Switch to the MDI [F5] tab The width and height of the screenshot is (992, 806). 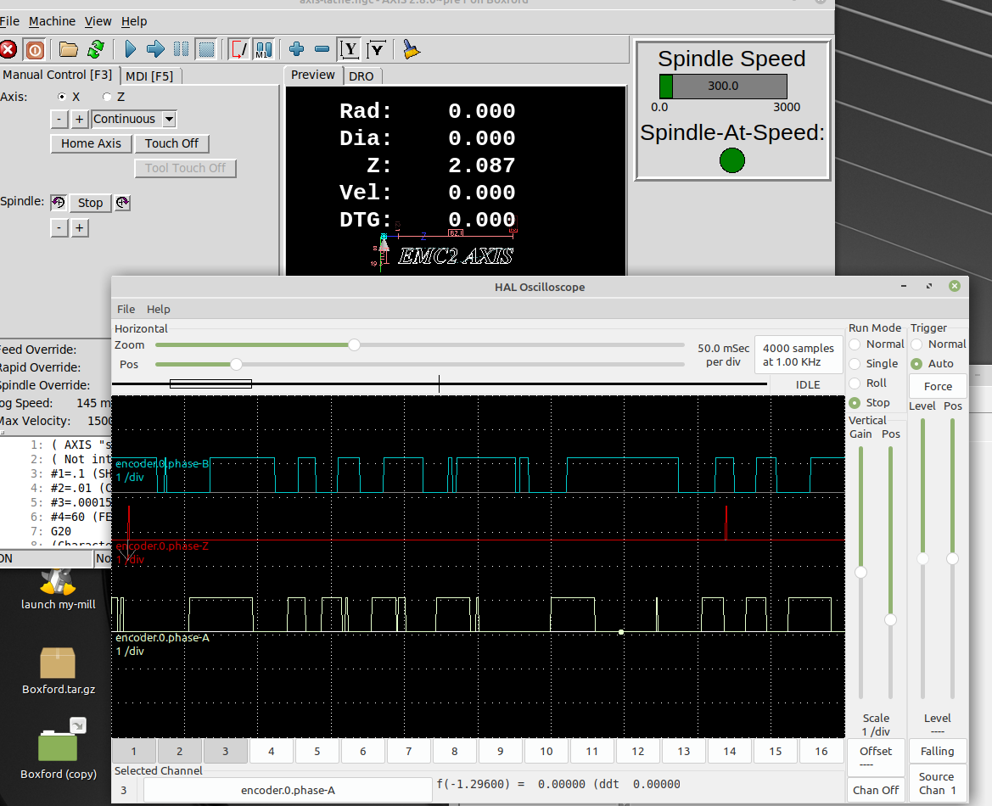pos(149,76)
